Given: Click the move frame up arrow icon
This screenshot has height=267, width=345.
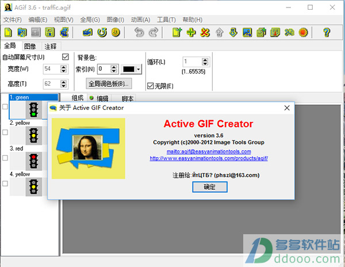Looking at the screenshot, I should point(219,32).
